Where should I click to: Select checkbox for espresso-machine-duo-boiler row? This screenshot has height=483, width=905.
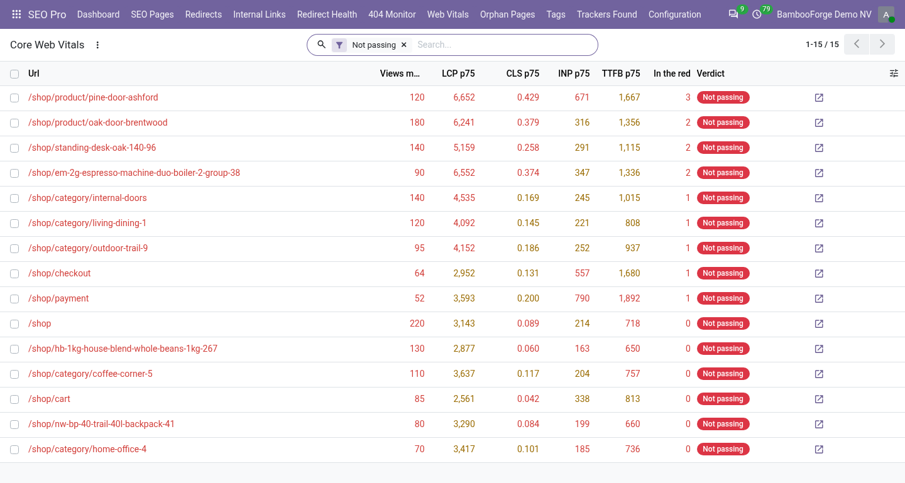[14, 173]
